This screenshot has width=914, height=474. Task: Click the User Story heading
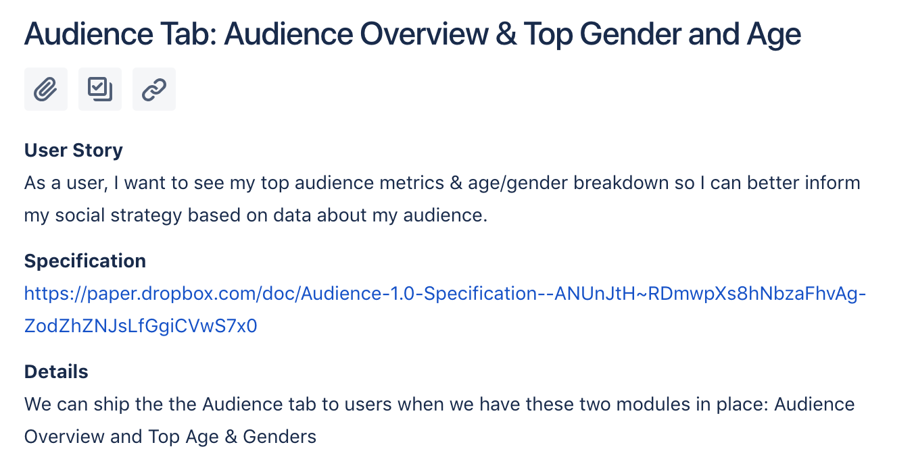coord(73,150)
